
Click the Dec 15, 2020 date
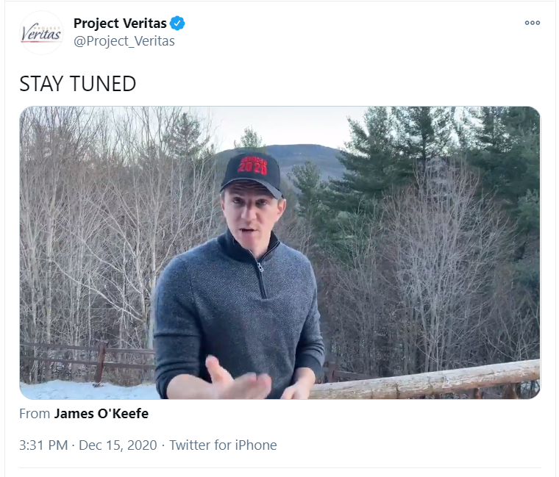coord(120,445)
